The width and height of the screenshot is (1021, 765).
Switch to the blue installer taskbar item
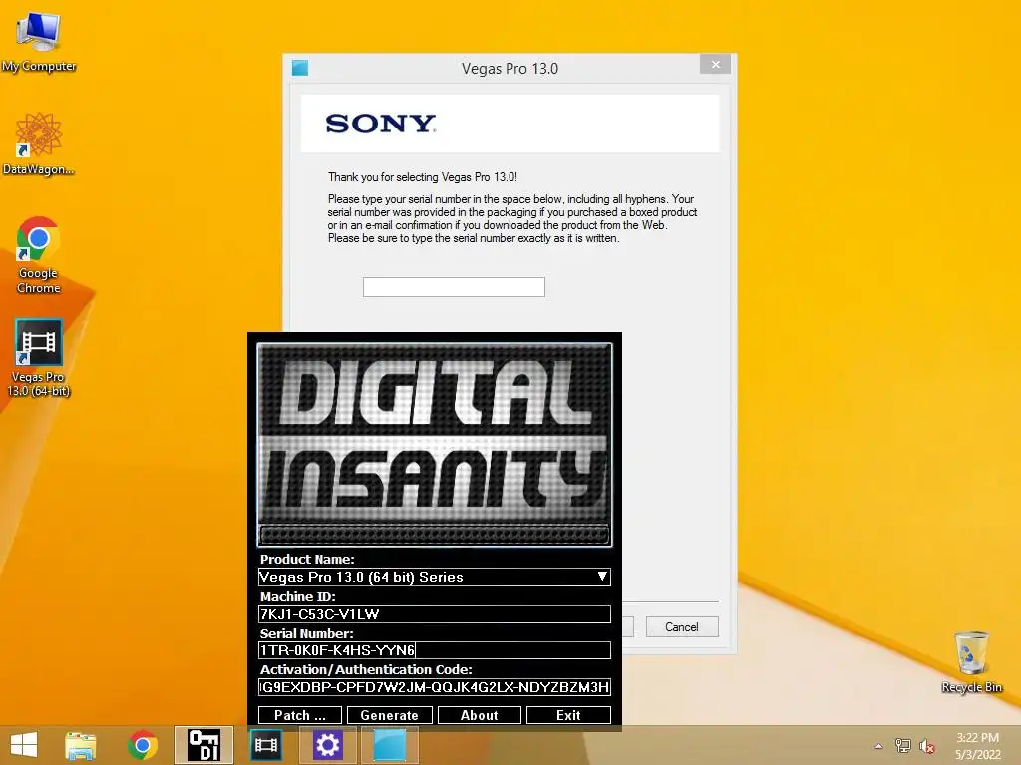[390, 745]
